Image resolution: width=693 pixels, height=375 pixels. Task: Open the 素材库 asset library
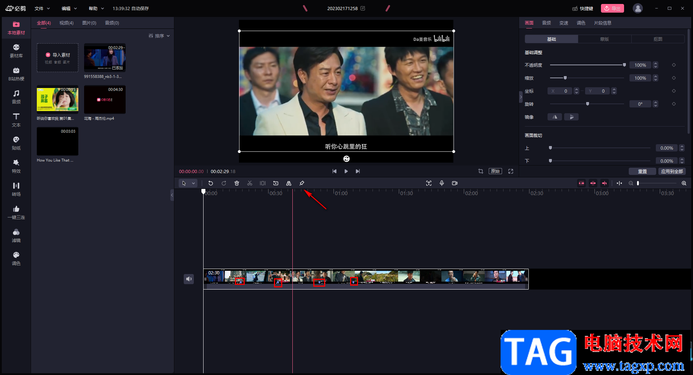16,51
